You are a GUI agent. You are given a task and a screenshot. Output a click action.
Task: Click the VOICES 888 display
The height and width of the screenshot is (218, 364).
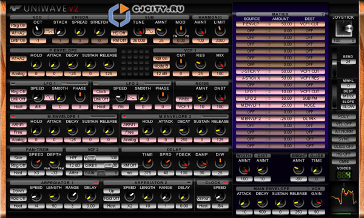tap(343, 175)
